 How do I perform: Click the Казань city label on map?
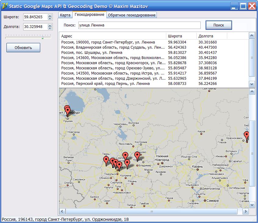pyautogui.click(x=197, y=166)
